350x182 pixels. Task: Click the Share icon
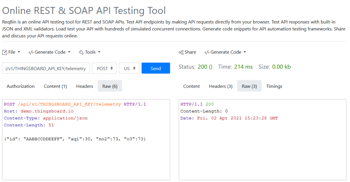[x=181, y=52]
